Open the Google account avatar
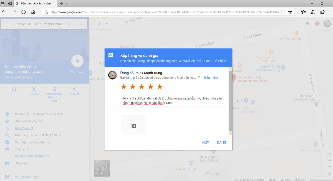The width and height of the screenshot is (333, 181). [x=327, y=24]
